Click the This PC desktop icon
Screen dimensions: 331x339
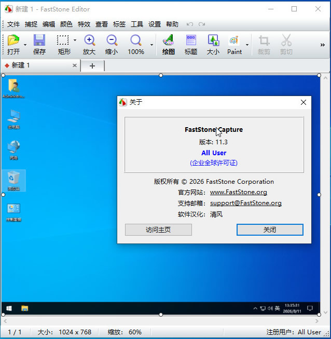(13, 119)
